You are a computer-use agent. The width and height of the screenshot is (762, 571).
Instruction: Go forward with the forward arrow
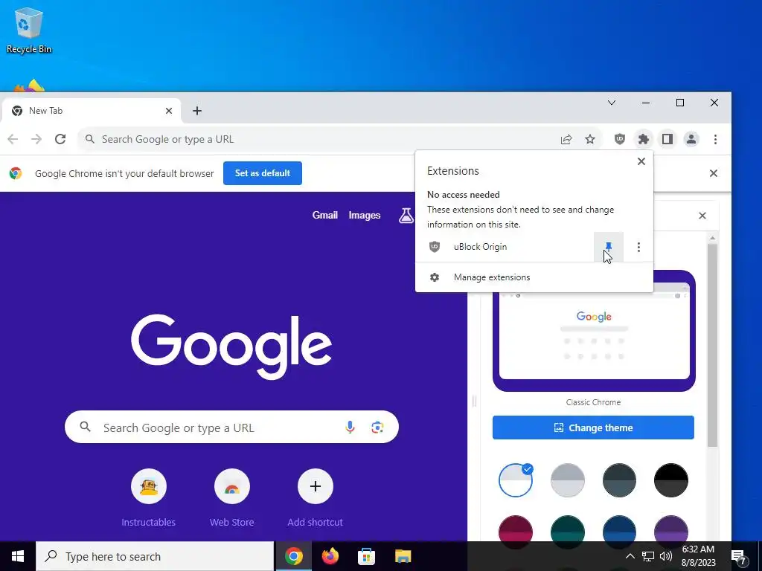pyautogui.click(x=36, y=139)
